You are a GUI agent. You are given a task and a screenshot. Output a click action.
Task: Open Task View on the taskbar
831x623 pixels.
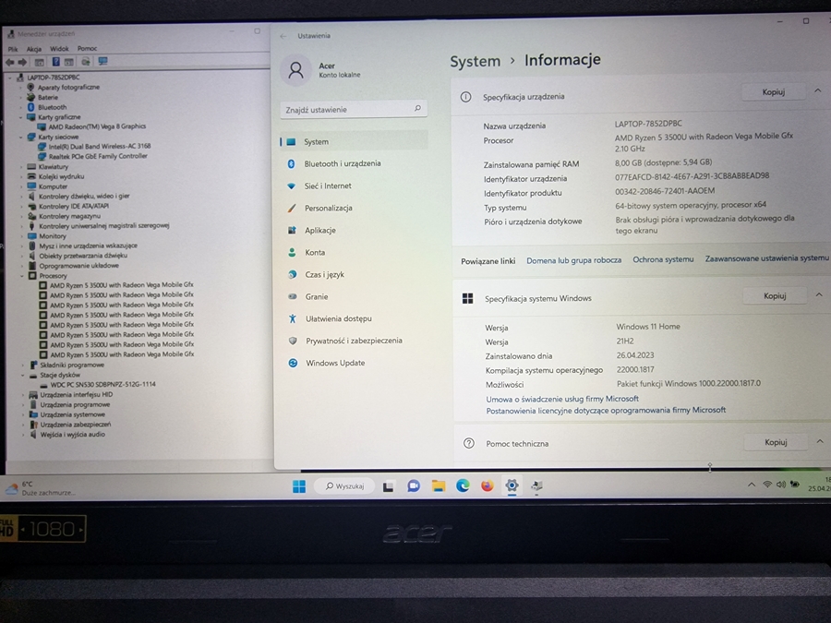coord(388,486)
